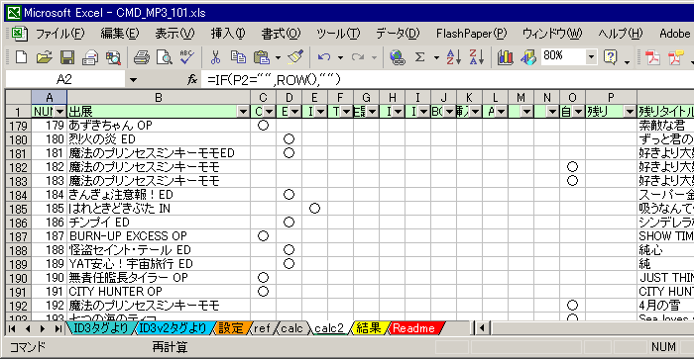694x359 pixels.
Task: Click the Excel workbook icon in menu bar
Action: pyautogui.click(x=19, y=34)
